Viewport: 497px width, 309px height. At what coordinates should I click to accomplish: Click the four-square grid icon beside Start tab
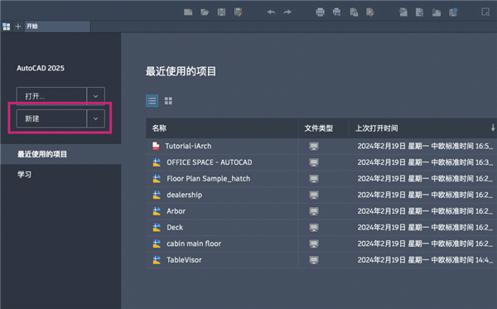click(7, 27)
